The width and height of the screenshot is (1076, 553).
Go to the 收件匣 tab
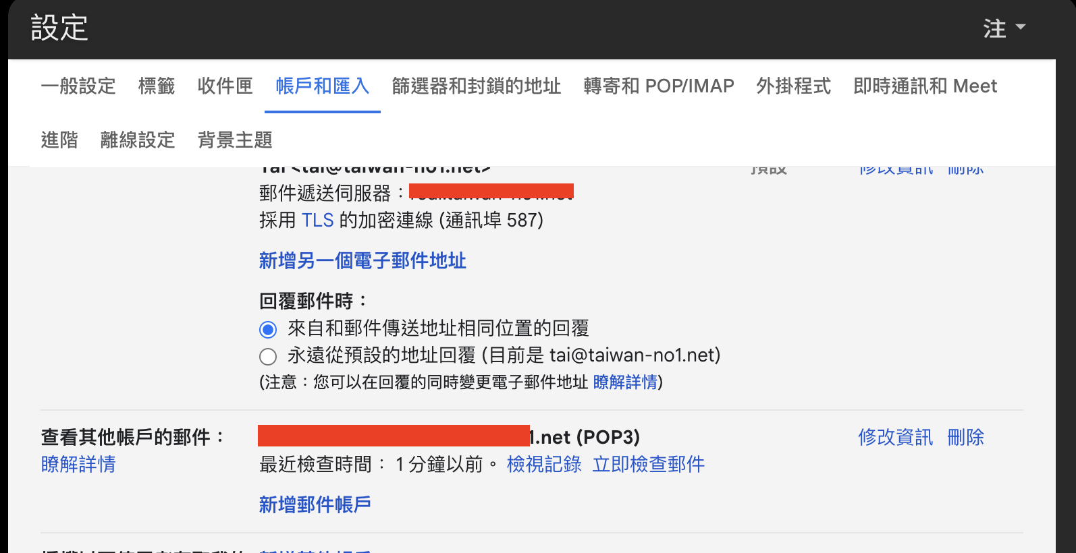(225, 86)
